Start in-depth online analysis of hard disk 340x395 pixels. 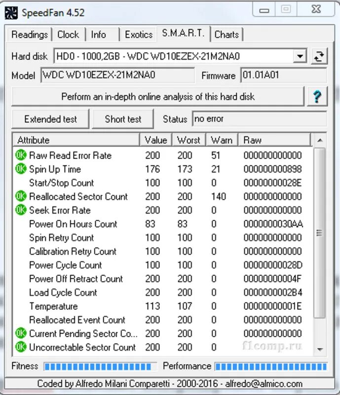tap(158, 97)
